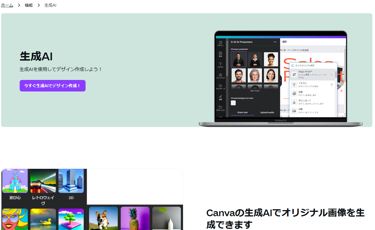Click the white background color swatch
Screen dimensions: 375x230
coord(233,103)
